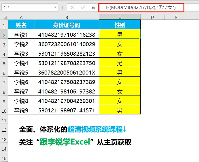199x162 pixels.
Task: Select column E header
Action: (x=176, y=17)
